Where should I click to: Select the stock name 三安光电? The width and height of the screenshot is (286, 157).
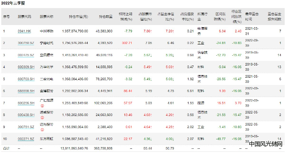(47, 79)
